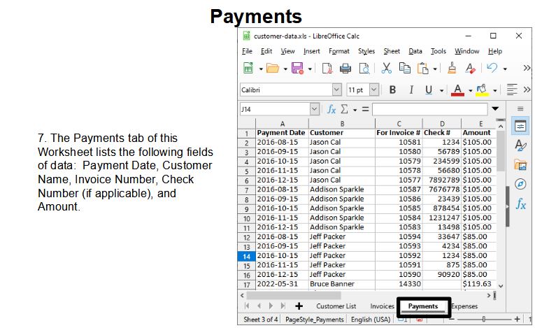Open the File menu
535x328 pixels.
[x=247, y=51]
